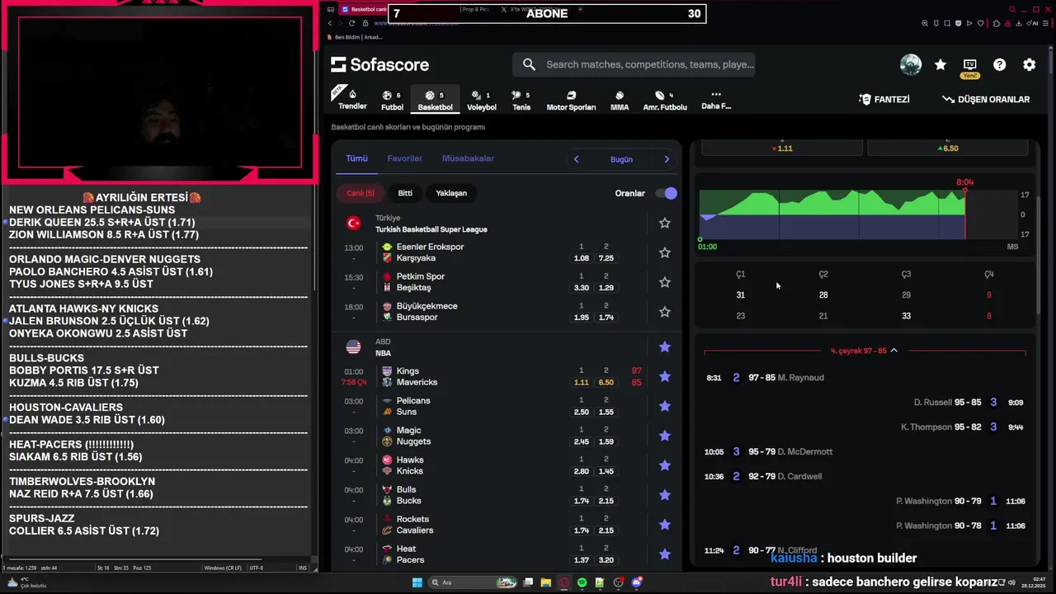The image size is (1056, 594).
Task: Click the 8:04 marker on momentum graph
Action: (964, 182)
